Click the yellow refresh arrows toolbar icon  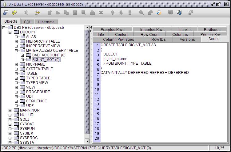(14, 13)
